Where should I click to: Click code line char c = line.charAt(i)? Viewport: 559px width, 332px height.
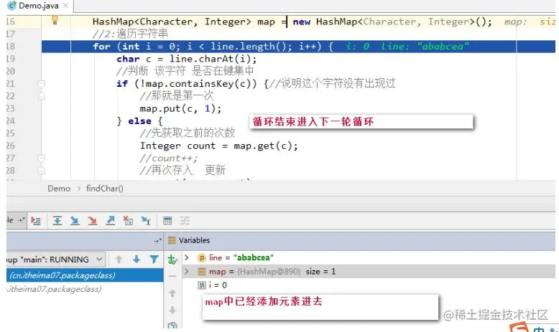click(x=186, y=59)
